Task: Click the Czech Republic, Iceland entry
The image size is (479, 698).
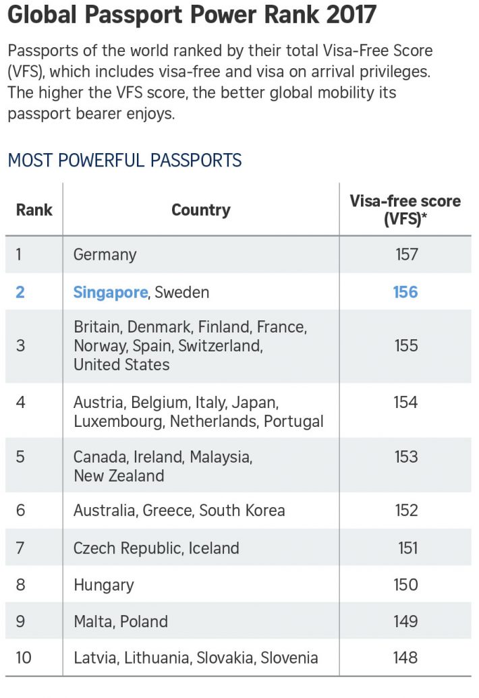Action: pyautogui.click(x=156, y=548)
